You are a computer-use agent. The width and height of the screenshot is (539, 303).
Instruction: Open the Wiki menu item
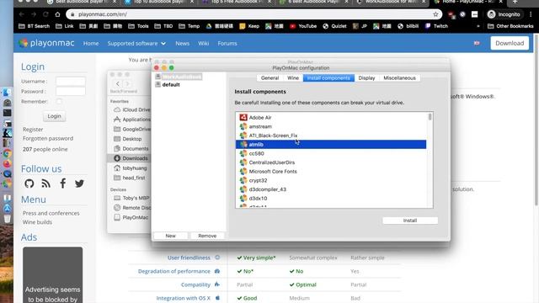tap(204, 43)
